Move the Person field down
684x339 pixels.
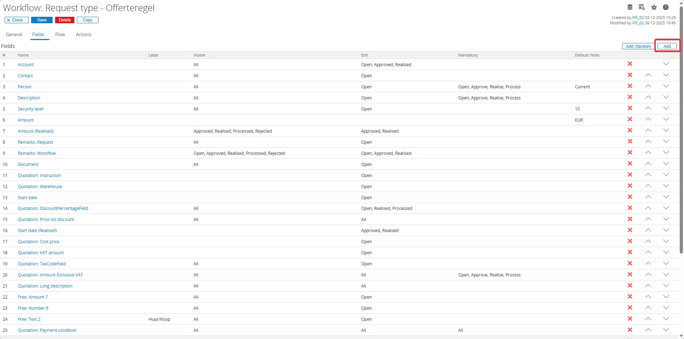[x=666, y=86]
